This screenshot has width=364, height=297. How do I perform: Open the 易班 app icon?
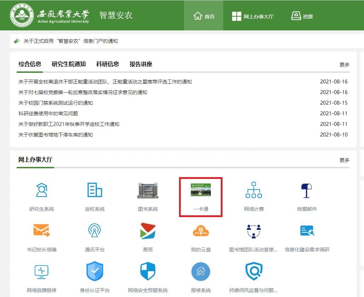148,231
